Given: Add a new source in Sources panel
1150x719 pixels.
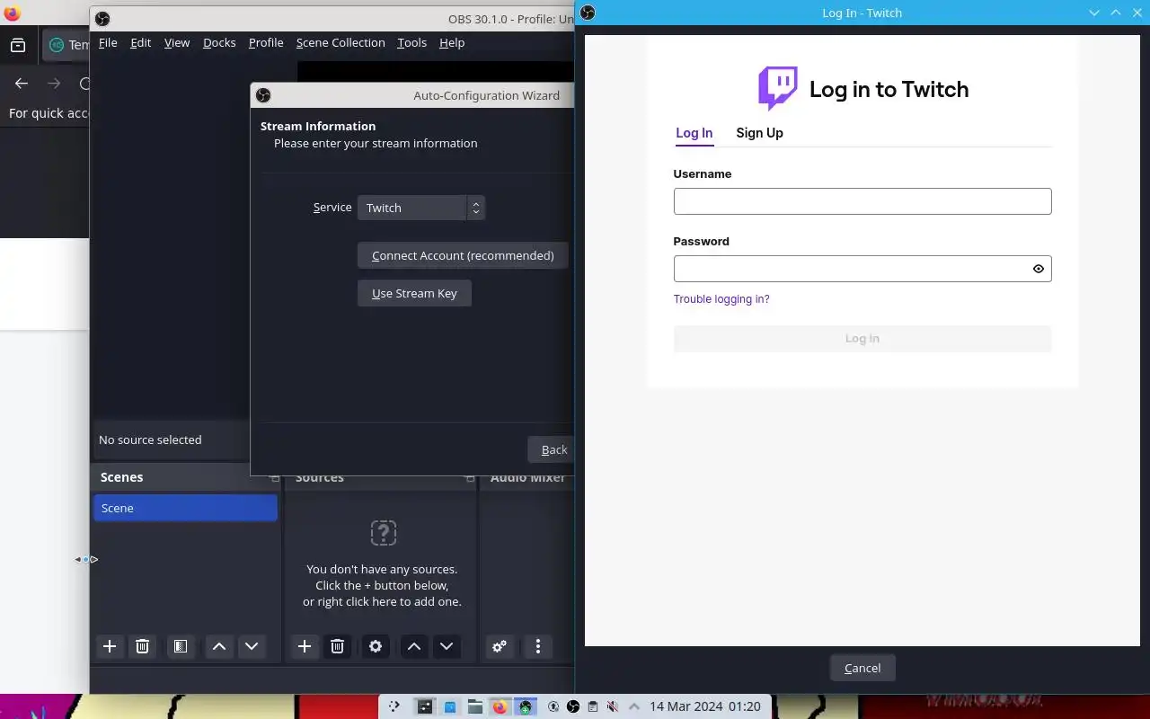Looking at the screenshot, I should (305, 646).
